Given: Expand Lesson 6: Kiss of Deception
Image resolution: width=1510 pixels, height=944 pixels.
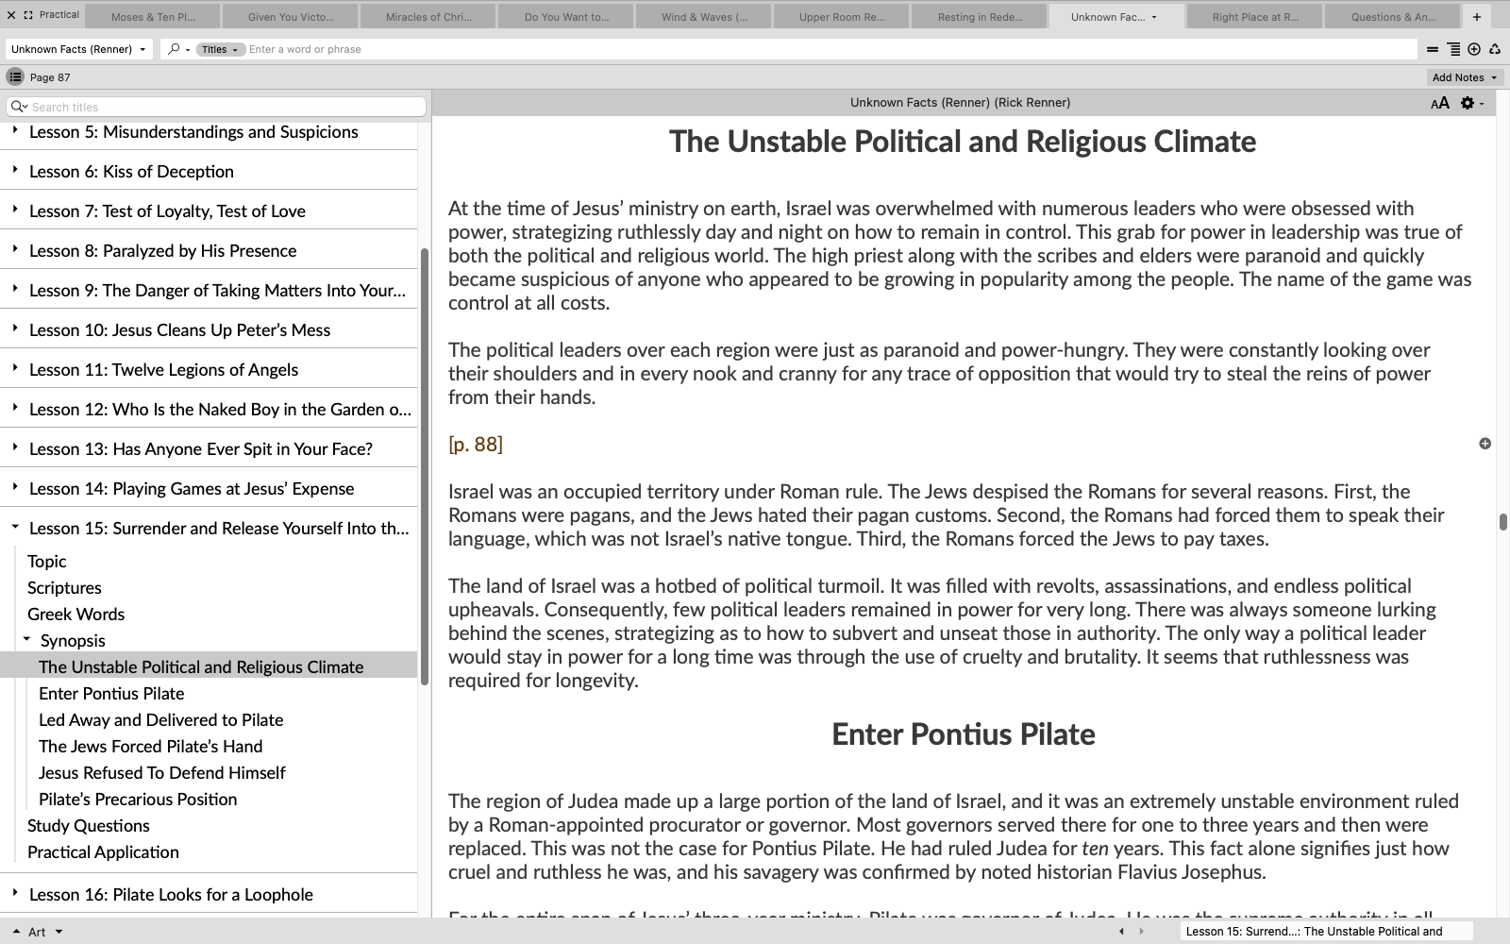Looking at the screenshot, I should click(x=15, y=170).
